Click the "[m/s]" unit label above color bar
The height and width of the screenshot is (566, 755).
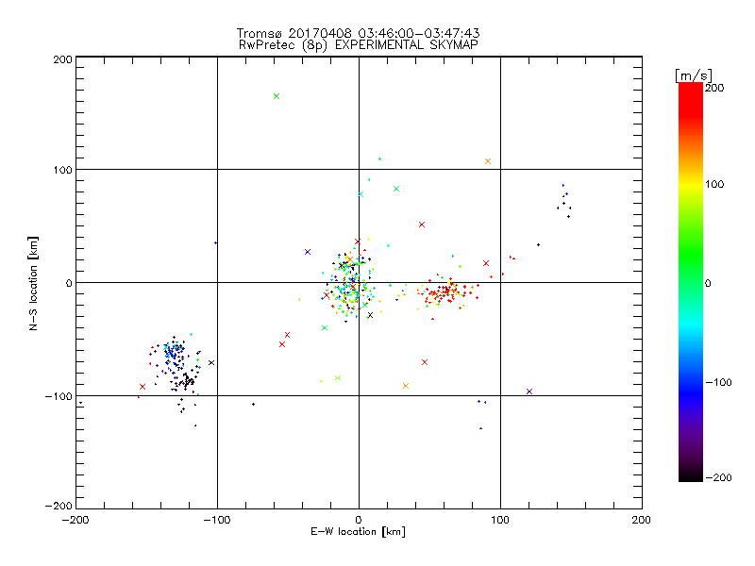[694, 75]
